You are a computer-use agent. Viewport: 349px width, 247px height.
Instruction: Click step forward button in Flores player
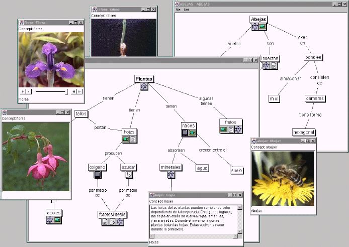coord(79,91)
